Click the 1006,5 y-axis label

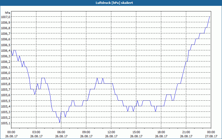tap(6, 45)
